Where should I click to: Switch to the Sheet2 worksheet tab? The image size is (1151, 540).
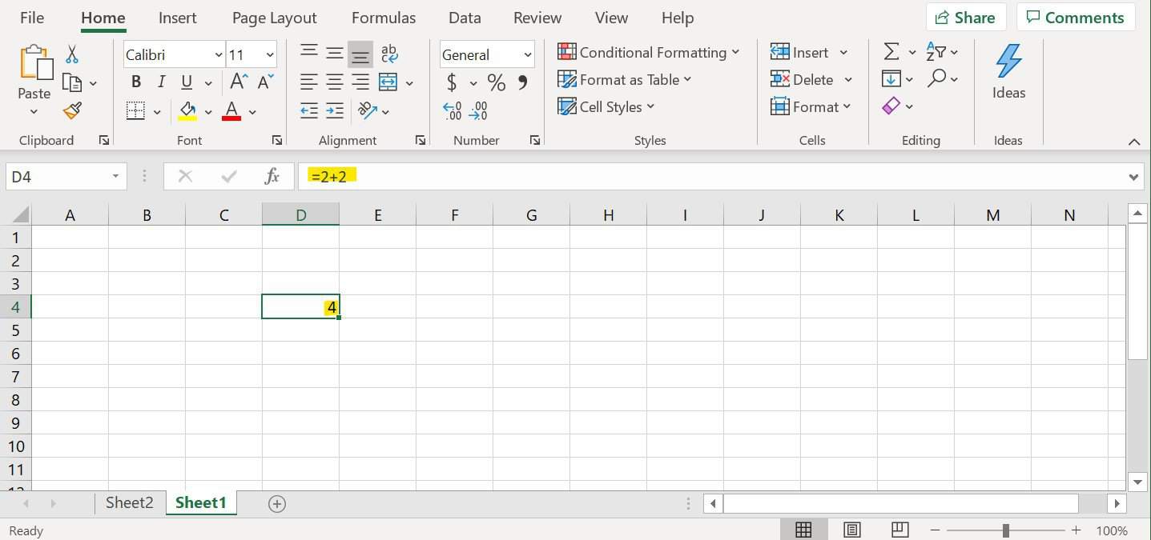click(129, 502)
